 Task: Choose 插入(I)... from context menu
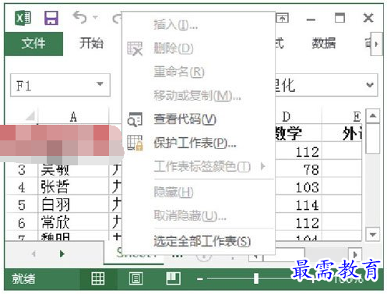[176, 25]
